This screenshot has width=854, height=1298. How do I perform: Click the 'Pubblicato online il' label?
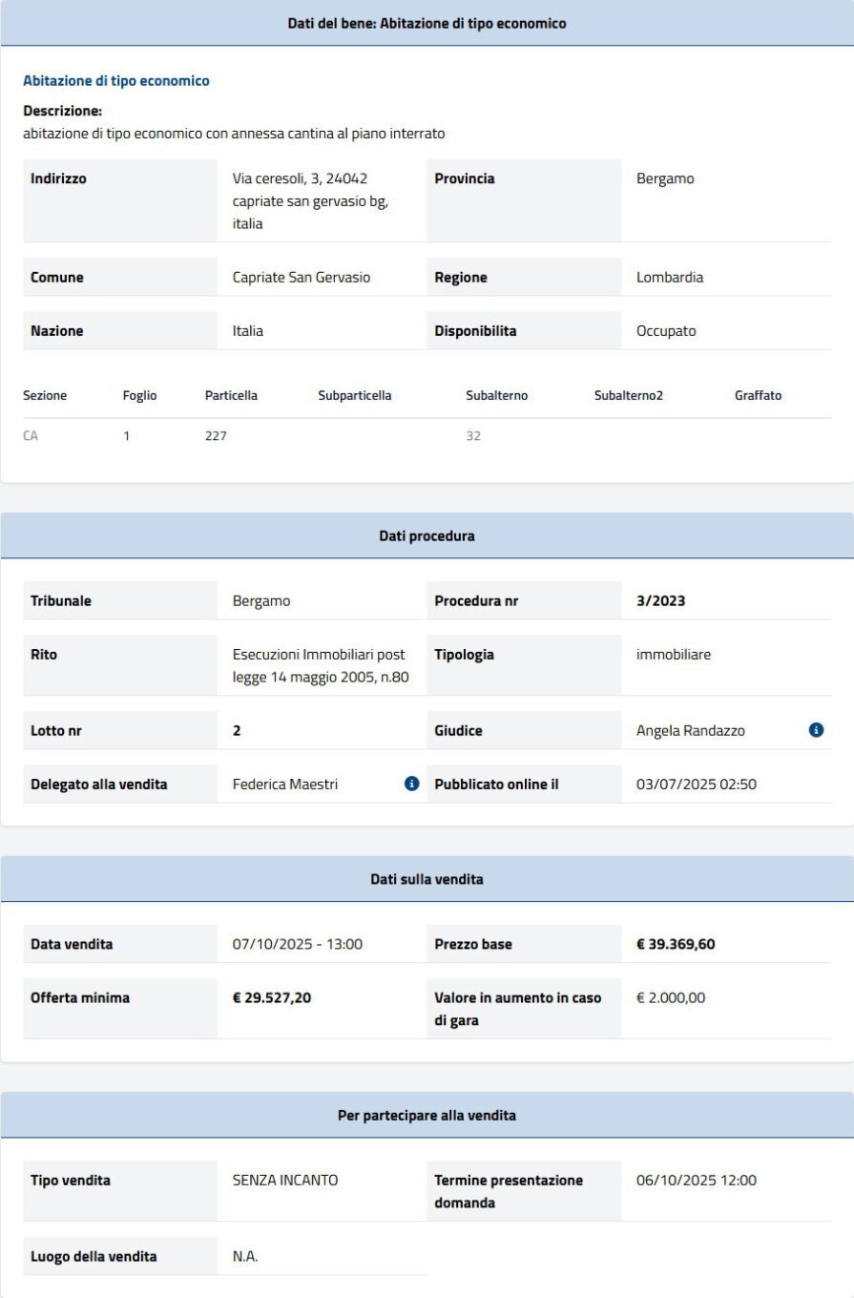click(x=496, y=785)
